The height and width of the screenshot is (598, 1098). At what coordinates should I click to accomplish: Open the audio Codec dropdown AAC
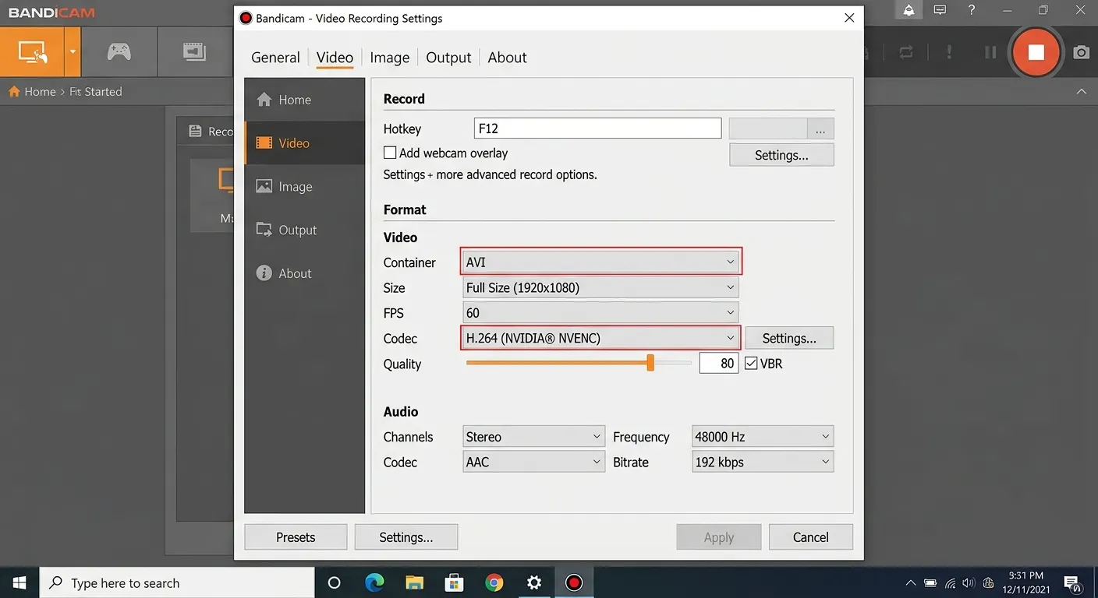(533, 462)
